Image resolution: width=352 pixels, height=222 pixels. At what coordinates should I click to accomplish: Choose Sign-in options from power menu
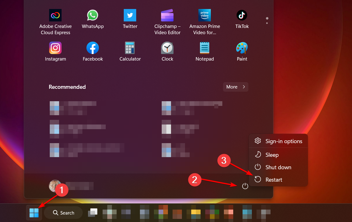click(278, 141)
